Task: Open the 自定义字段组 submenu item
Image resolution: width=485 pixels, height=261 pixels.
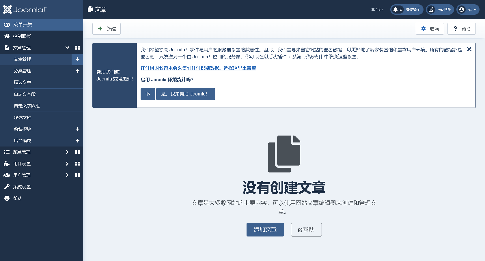Action: coord(42,106)
